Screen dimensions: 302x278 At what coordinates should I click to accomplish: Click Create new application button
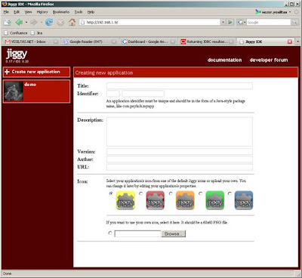36,72
